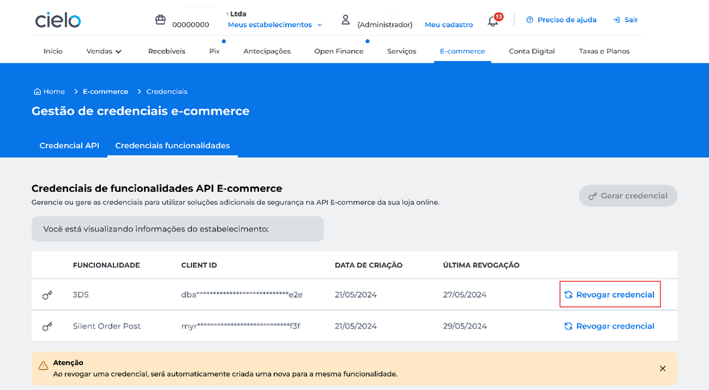The image size is (709, 390).
Task: Click Gerar credencial button
Action: pos(628,196)
